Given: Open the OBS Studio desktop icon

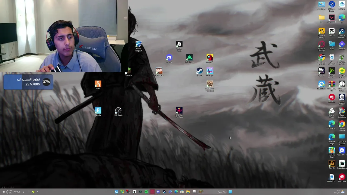Looking at the screenshot, I should point(118,112).
